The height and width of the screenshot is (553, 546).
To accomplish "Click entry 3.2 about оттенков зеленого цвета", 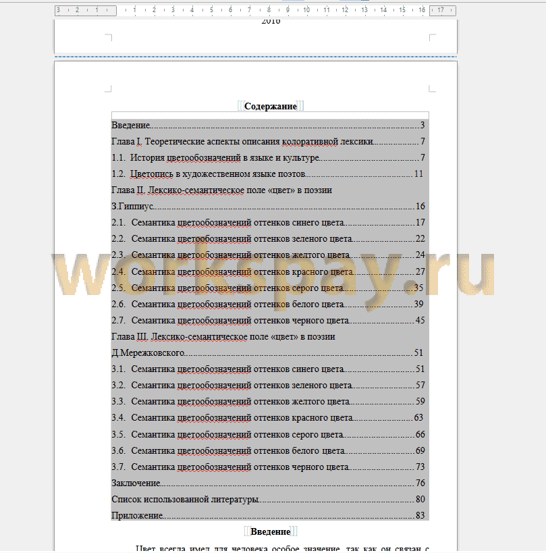I will click(268, 386).
